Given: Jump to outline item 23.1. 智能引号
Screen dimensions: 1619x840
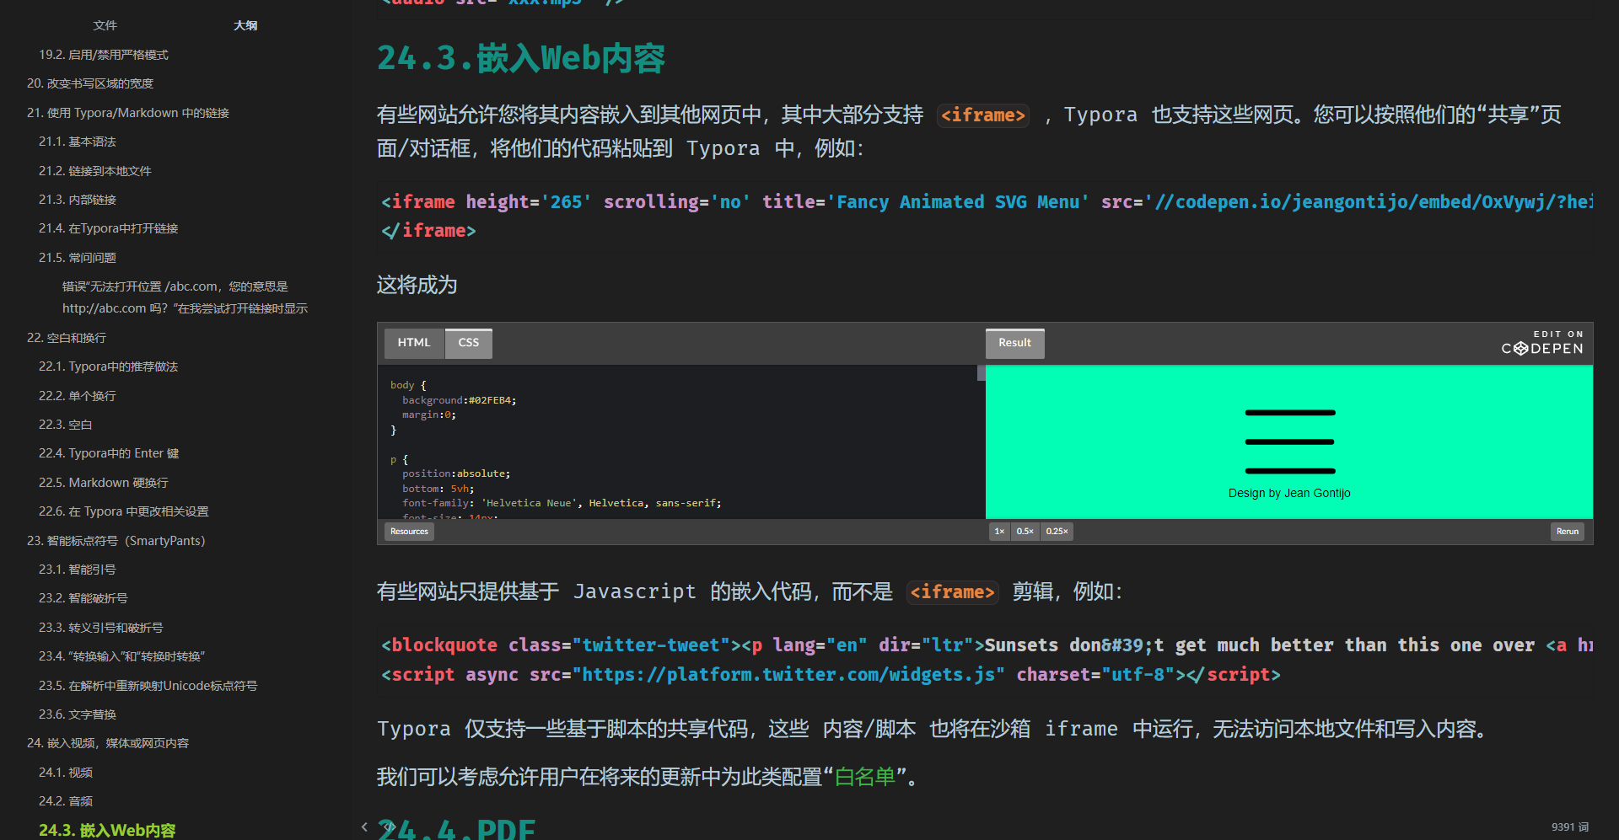Looking at the screenshot, I should pos(78,570).
